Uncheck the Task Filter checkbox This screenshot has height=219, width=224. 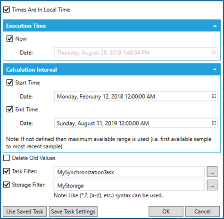tap(7, 171)
